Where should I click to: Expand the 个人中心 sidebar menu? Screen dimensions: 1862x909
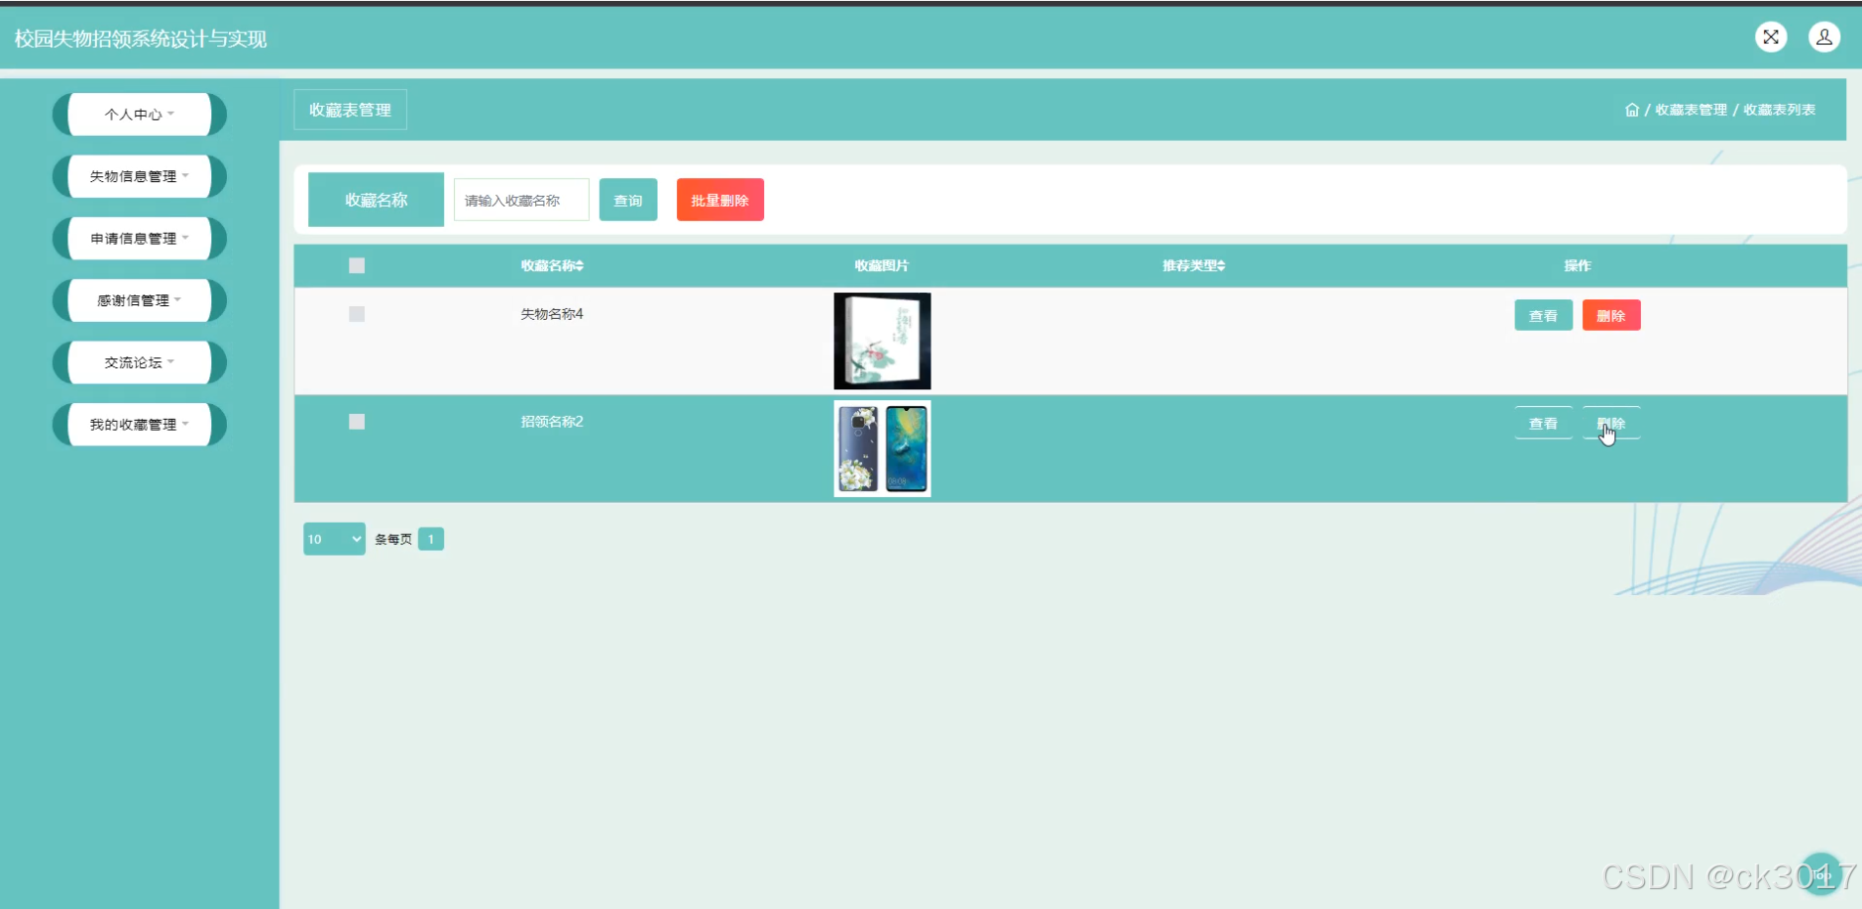[139, 114]
